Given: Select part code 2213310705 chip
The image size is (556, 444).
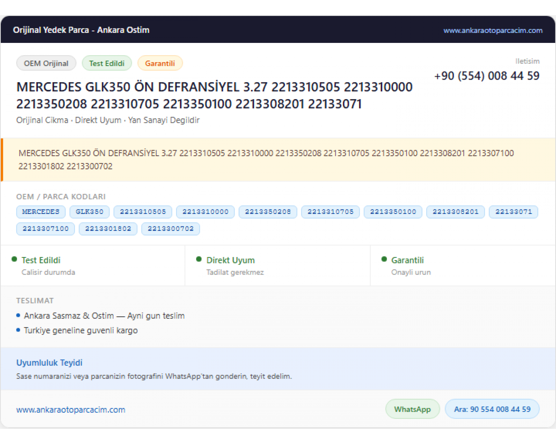Looking at the screenshot, I should click(x=330, y=212).
